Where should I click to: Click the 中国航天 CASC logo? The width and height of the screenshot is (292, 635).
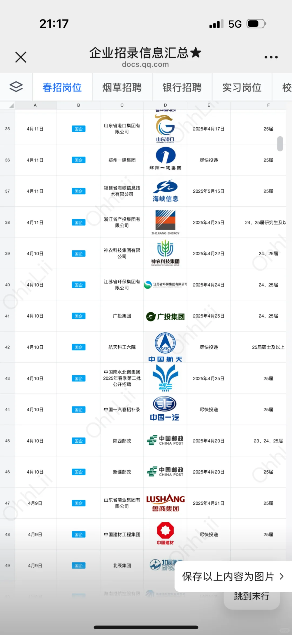pyautogui.click(x=165, y=347)
